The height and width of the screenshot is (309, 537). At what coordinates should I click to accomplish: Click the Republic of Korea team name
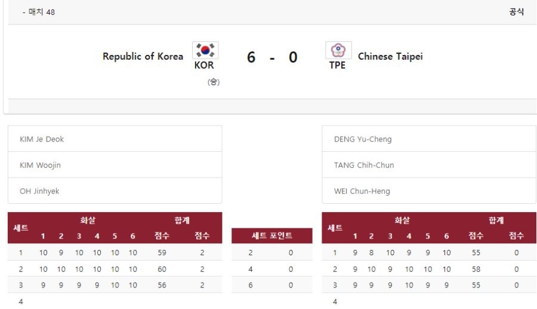(143, 57)
